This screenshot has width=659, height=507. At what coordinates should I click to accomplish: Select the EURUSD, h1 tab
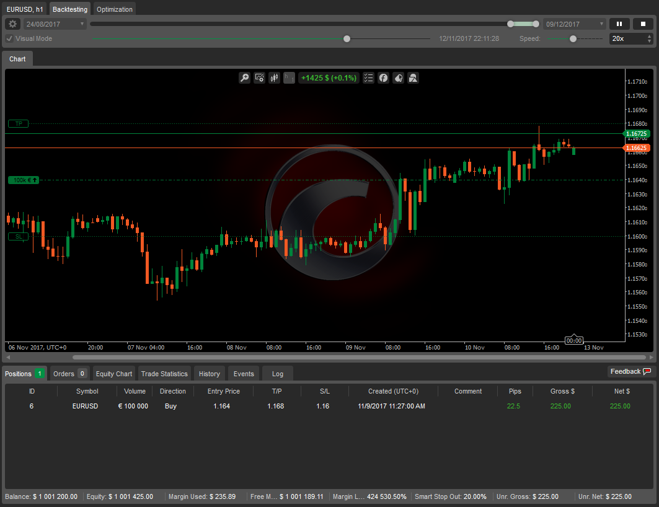pos(25,9)
